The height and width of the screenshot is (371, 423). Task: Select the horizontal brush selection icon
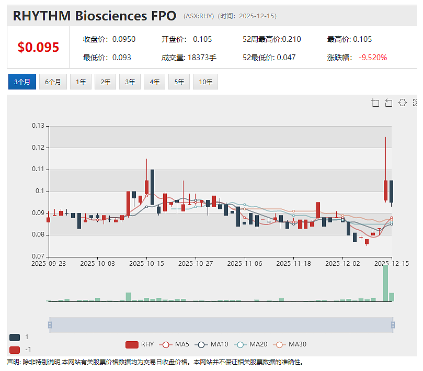(x=402, y=103)
